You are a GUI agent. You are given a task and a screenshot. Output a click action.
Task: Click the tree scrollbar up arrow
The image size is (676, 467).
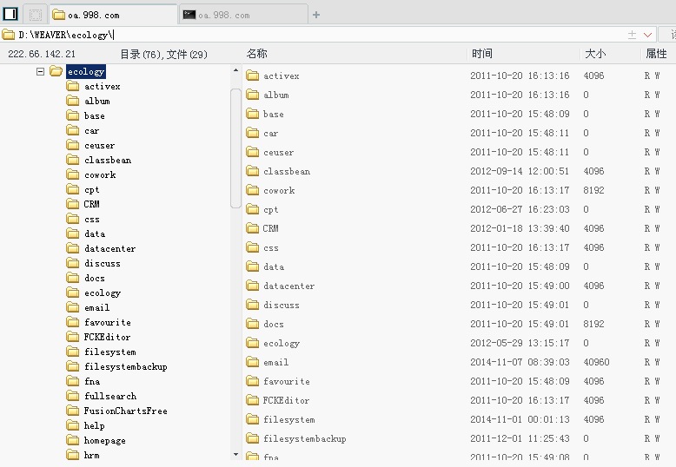tap(235, 69)
